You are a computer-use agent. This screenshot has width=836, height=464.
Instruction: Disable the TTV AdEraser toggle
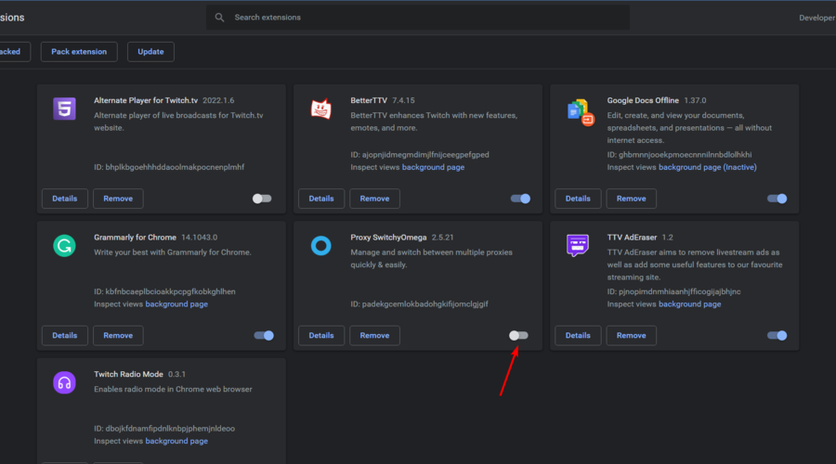(x=777, y=335)
